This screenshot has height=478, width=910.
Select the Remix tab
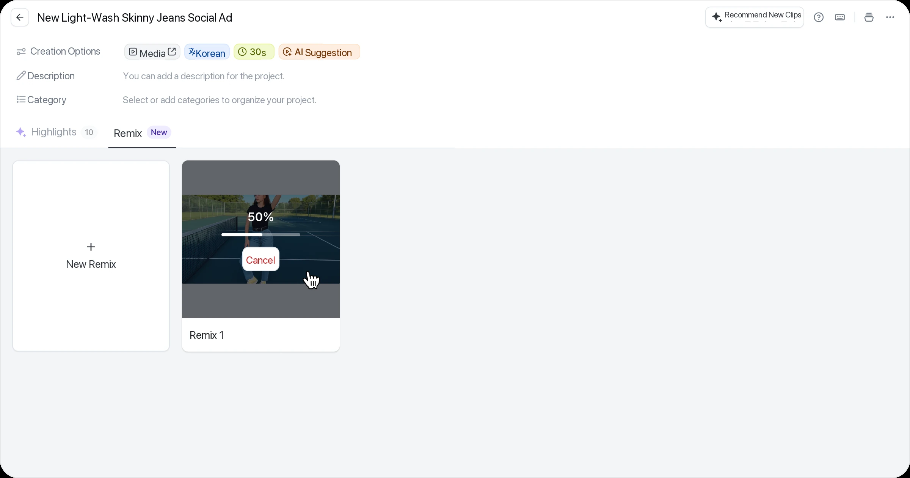[142, 133]
